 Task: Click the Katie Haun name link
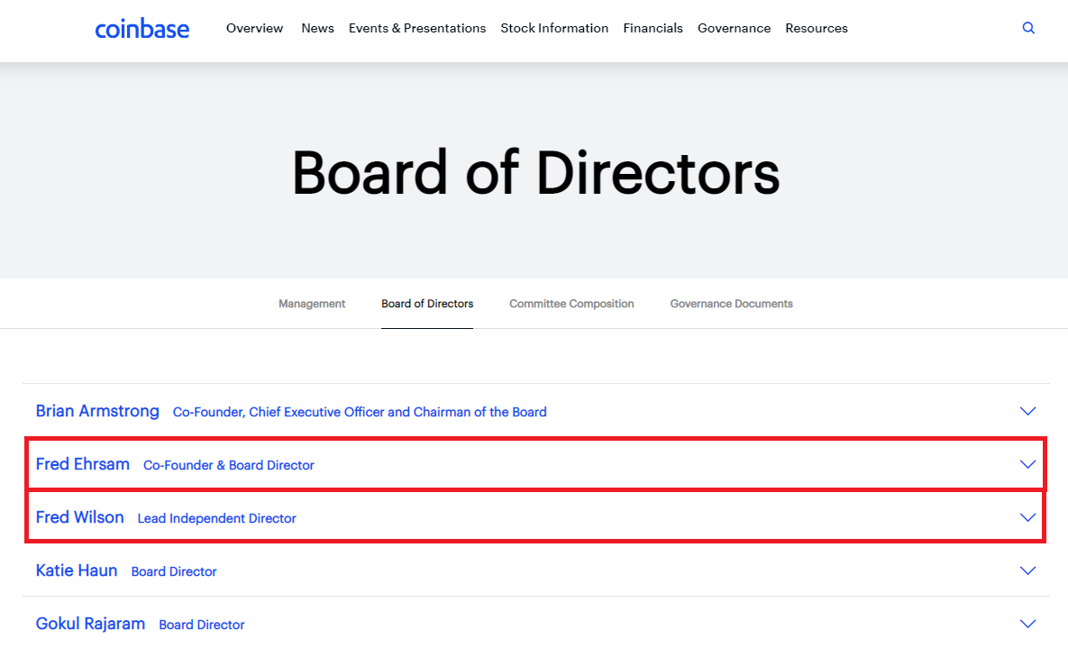pyautogui.click(x=77, y=570)
